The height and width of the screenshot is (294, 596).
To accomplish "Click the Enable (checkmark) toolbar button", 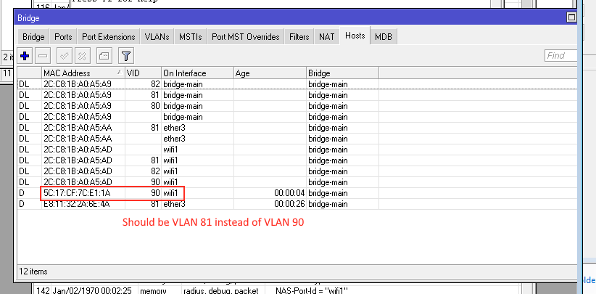I will tap(65, 57).
